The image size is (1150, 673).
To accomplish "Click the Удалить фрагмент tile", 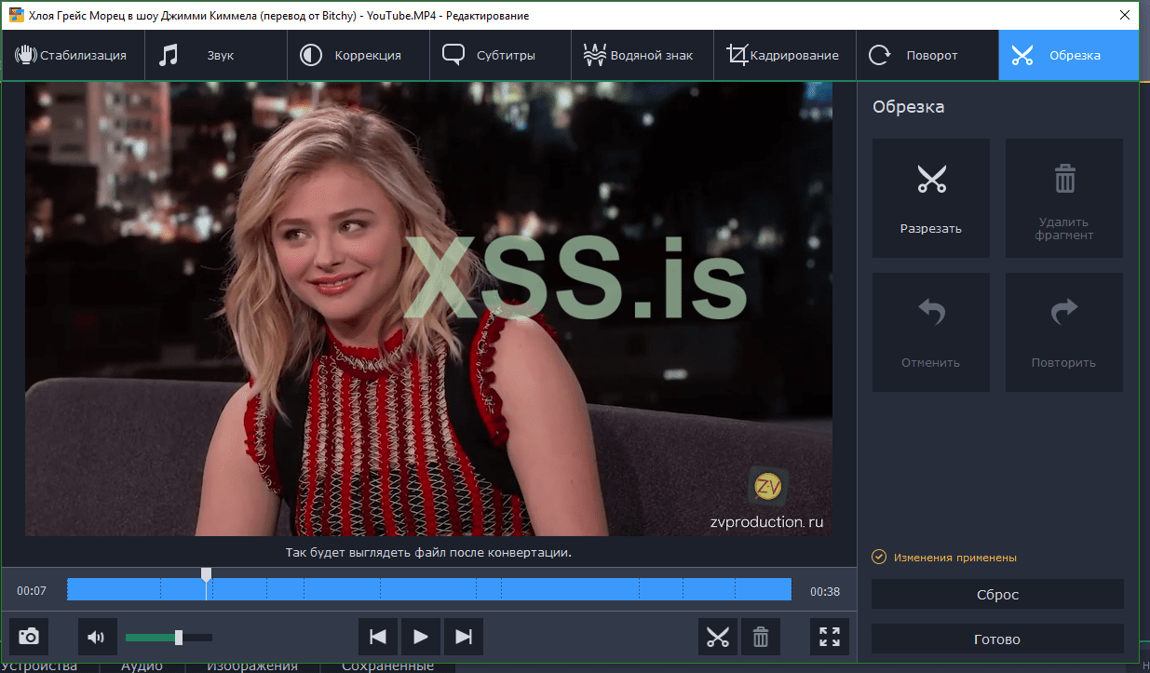I will [1064, 198].
